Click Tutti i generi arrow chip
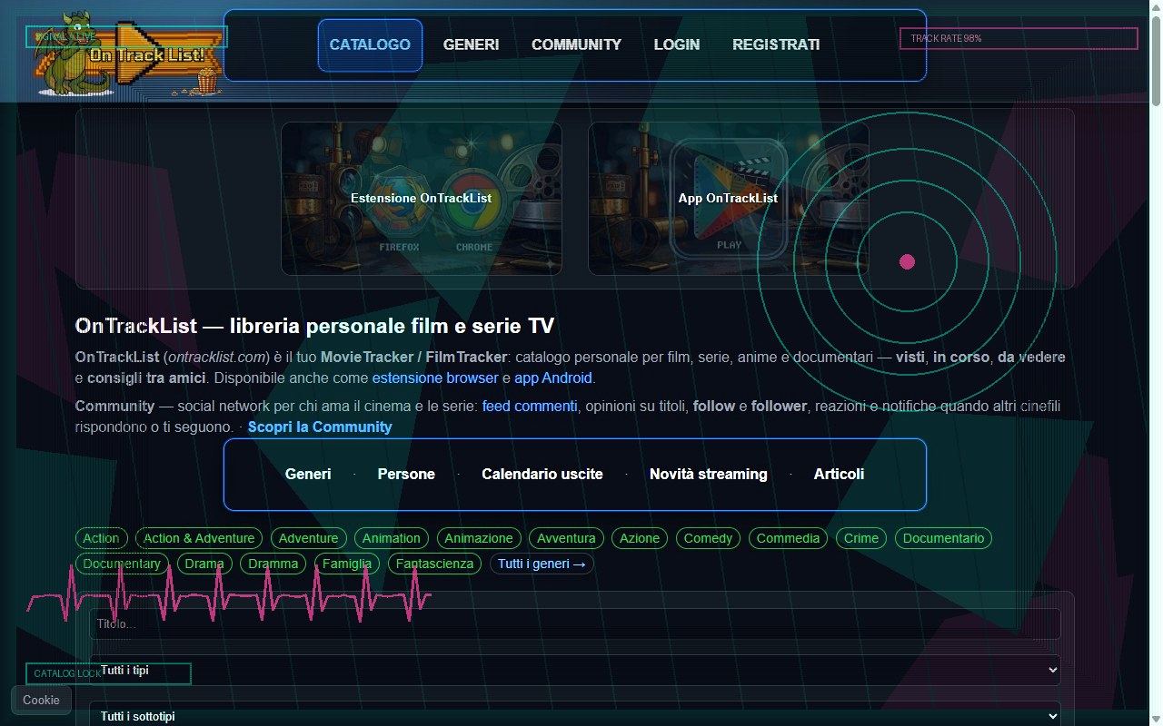This screenshot has height=726, width=1163. coord(542,564)
